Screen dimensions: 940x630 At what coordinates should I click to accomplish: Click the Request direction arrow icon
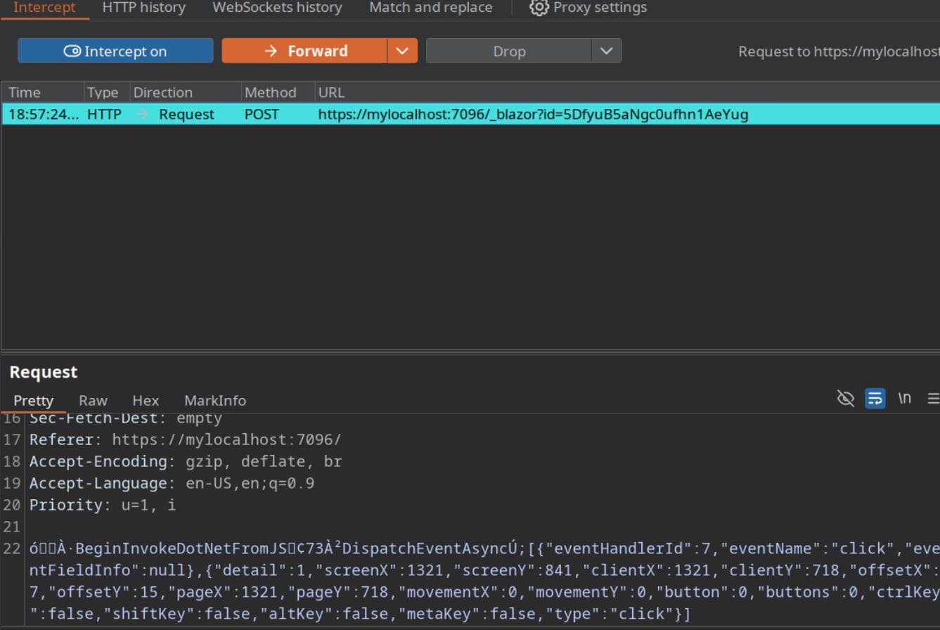tap(143, 114)
